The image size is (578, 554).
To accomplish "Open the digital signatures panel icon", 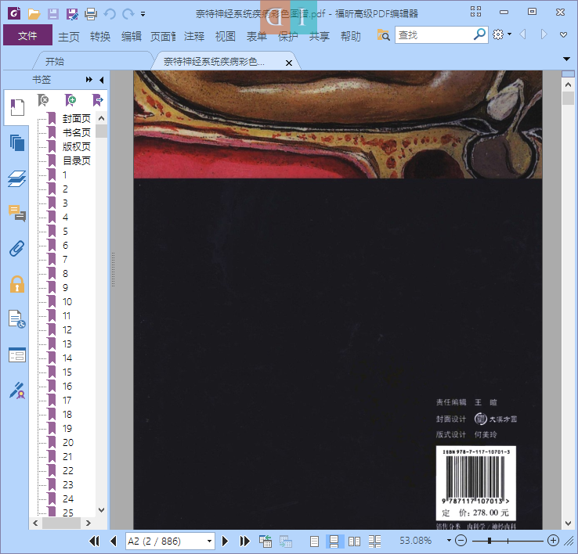I will 17,390.
